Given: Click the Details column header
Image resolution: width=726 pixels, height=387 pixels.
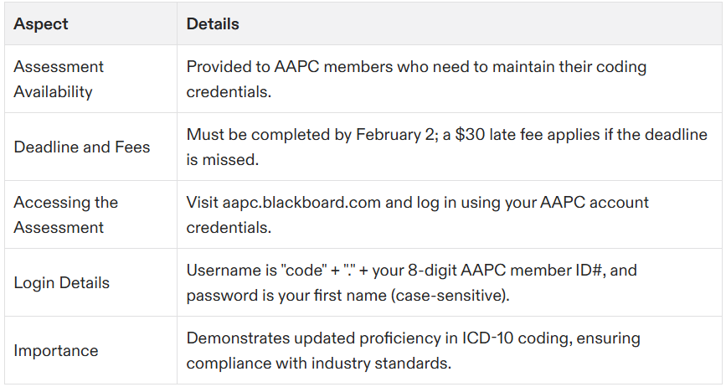Looking at the screenshot, I should [213, 24].
